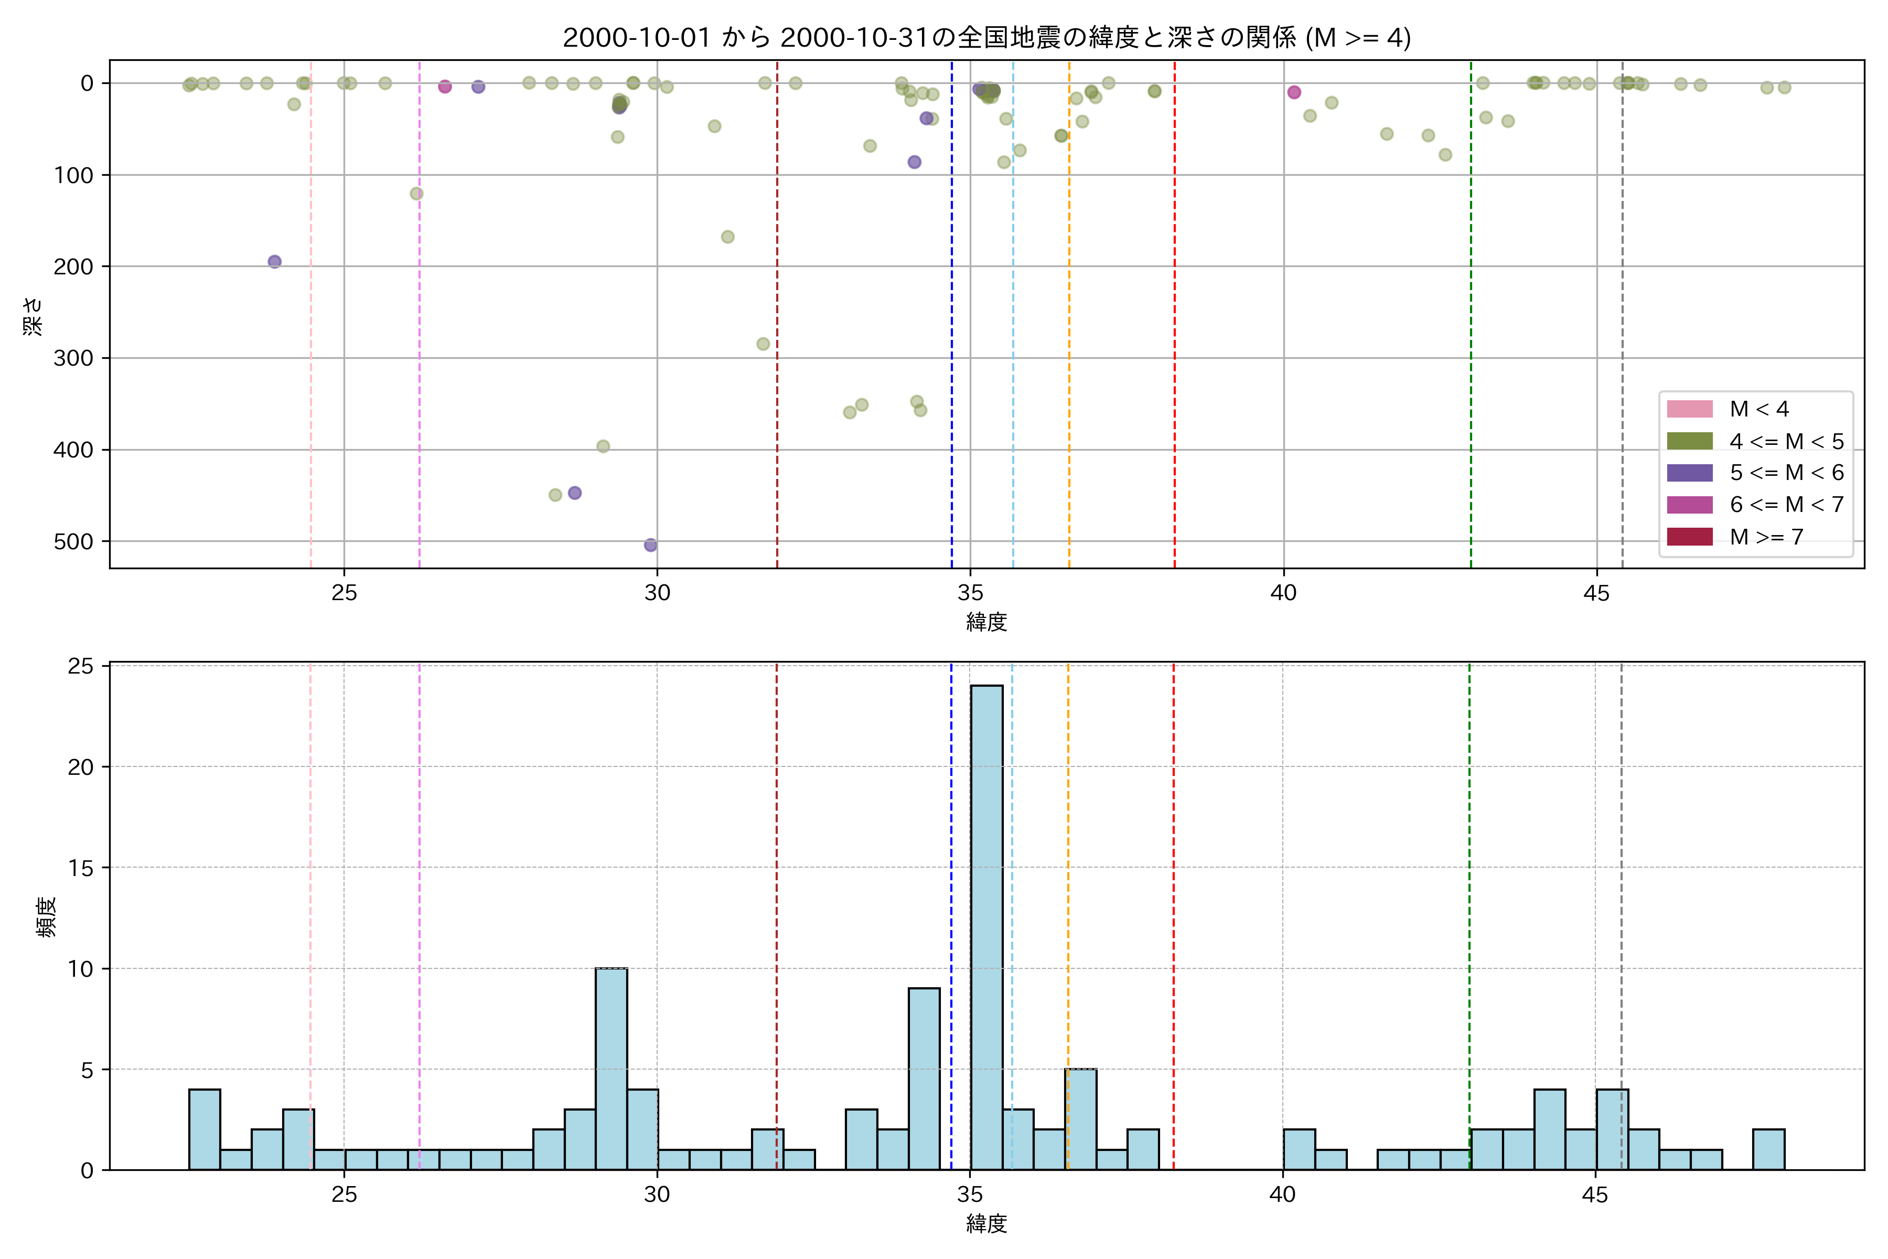The image size is (1888, 1259).
Task: Click the '緯度' label under the histogram
Action: (x=986, y=1224)
